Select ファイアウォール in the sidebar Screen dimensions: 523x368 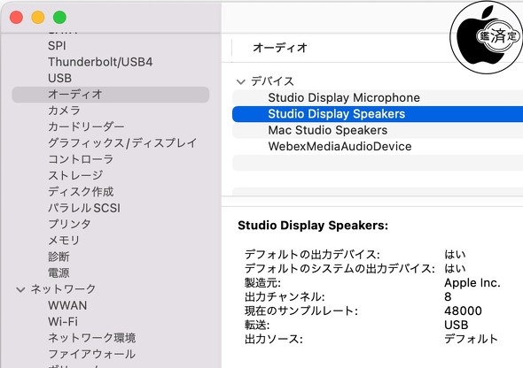91,354
